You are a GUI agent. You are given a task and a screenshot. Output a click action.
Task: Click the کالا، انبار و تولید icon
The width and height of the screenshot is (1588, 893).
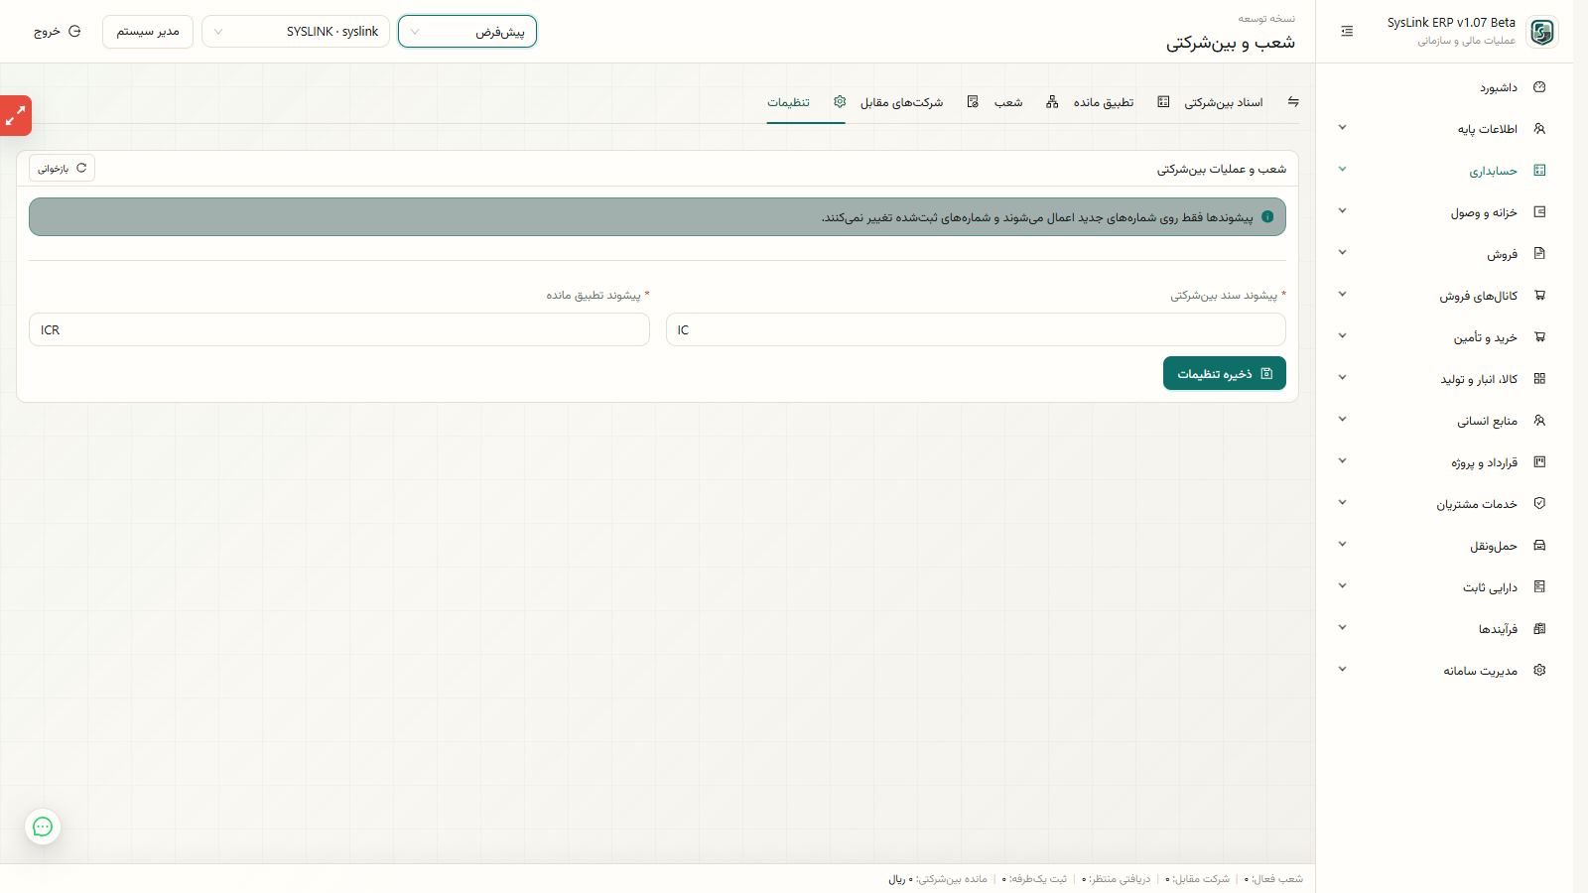[1539, 379]
